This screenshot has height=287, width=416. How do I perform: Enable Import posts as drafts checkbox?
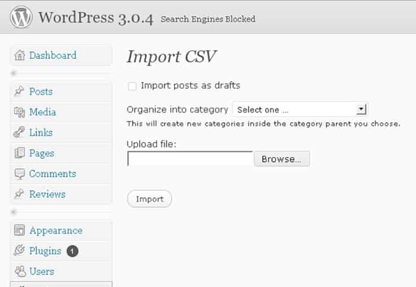pyautogui.click(x=132, y=86)
